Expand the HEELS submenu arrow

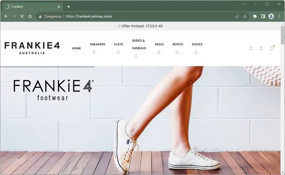coord(159,52)
